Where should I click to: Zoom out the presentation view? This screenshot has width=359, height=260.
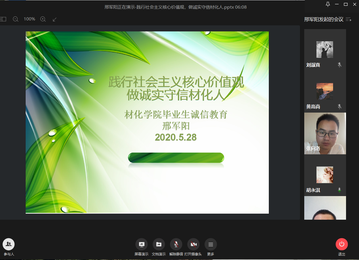click(x=16, y=19)
